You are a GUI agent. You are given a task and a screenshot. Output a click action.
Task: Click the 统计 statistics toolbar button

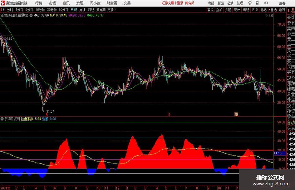237,10
